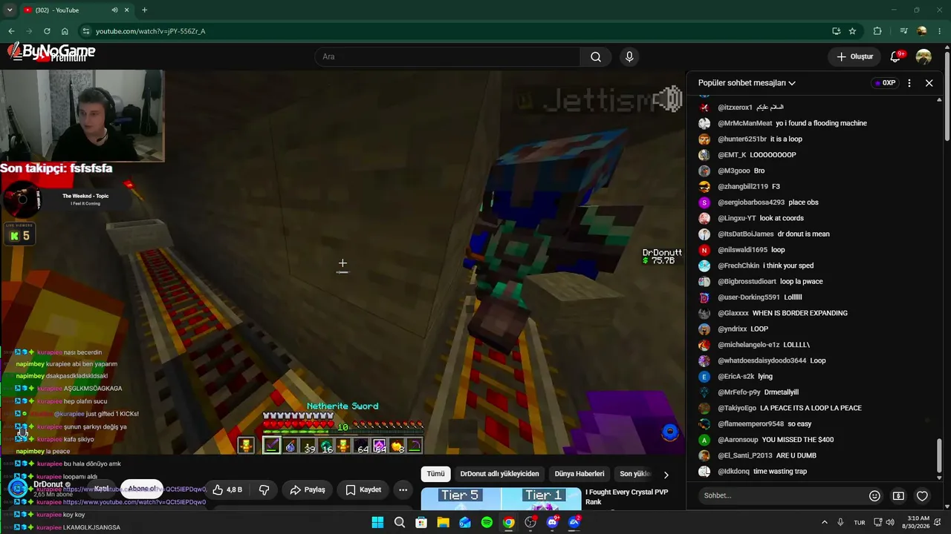
Task: Select the Tümü filter chip
Action: (x=435, y=474)
